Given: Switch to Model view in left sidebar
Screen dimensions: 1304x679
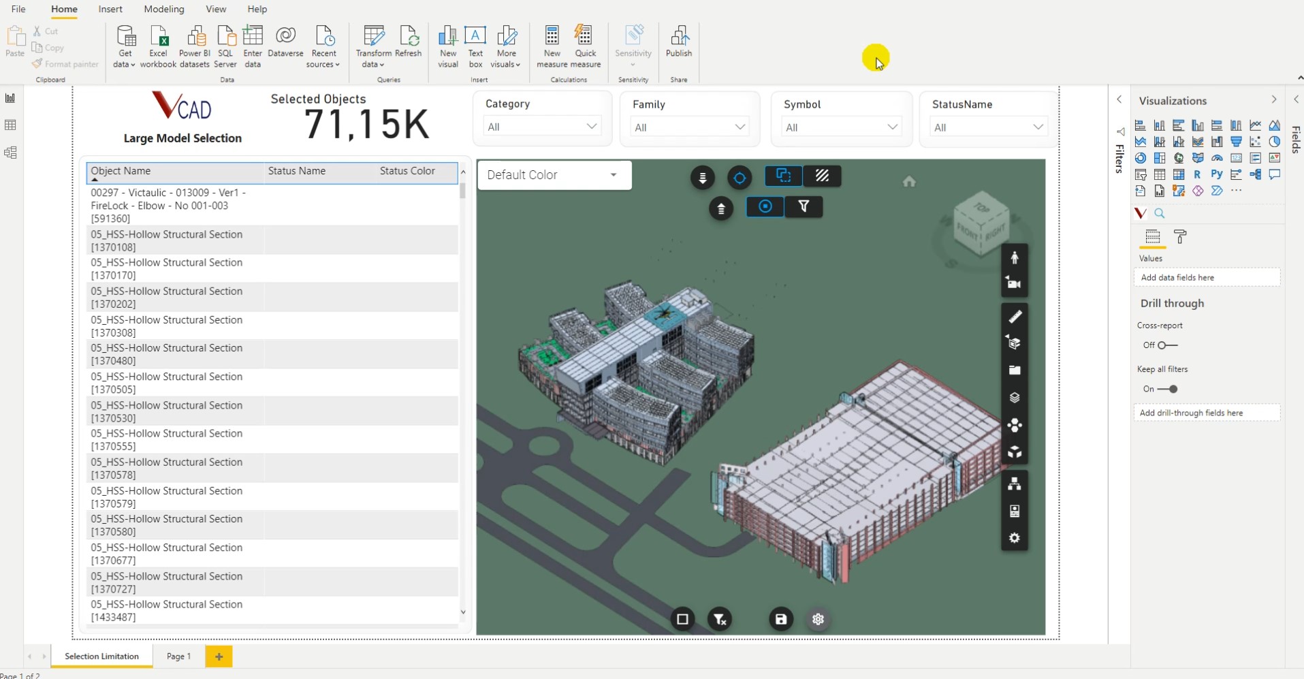Looking at the screenshot, I should 10,153.
